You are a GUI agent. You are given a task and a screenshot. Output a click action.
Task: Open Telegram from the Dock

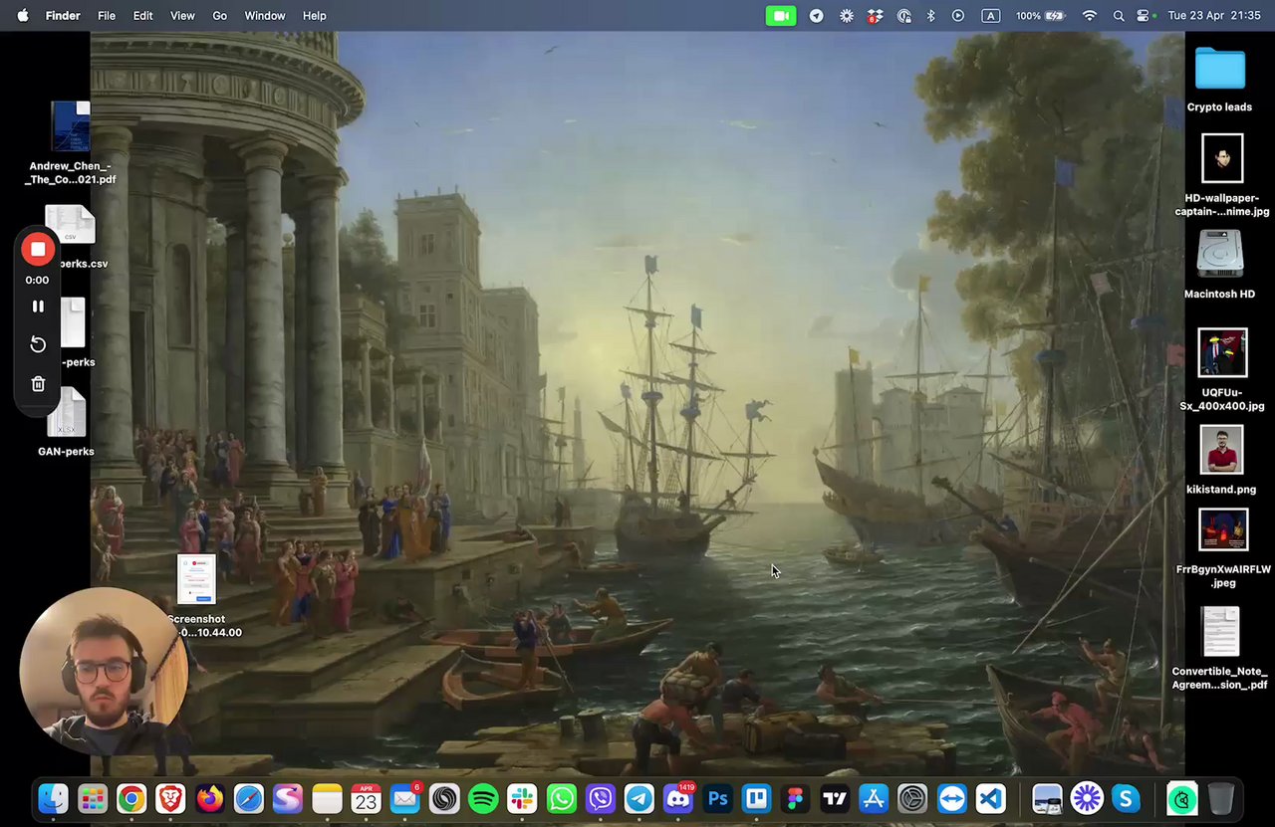tap(639, 798)
